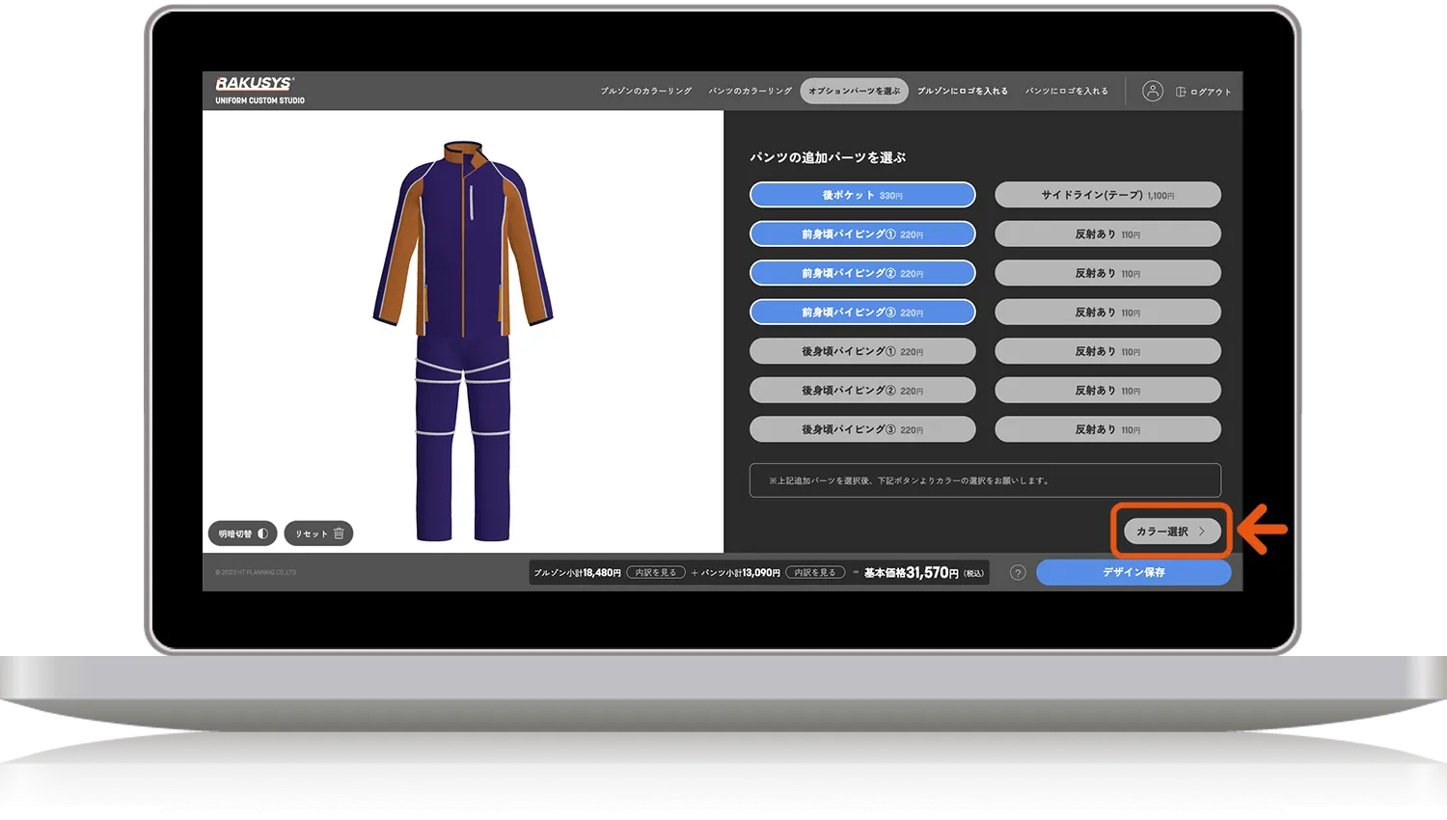1447x820 pixels.
Task: Open the user account profile icon
Action: click(1152, 92)
